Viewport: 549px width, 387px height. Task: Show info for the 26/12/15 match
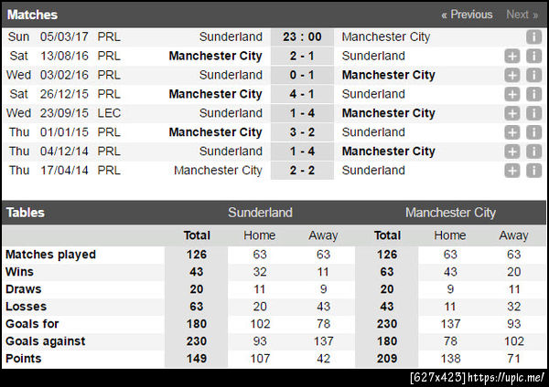533,95
